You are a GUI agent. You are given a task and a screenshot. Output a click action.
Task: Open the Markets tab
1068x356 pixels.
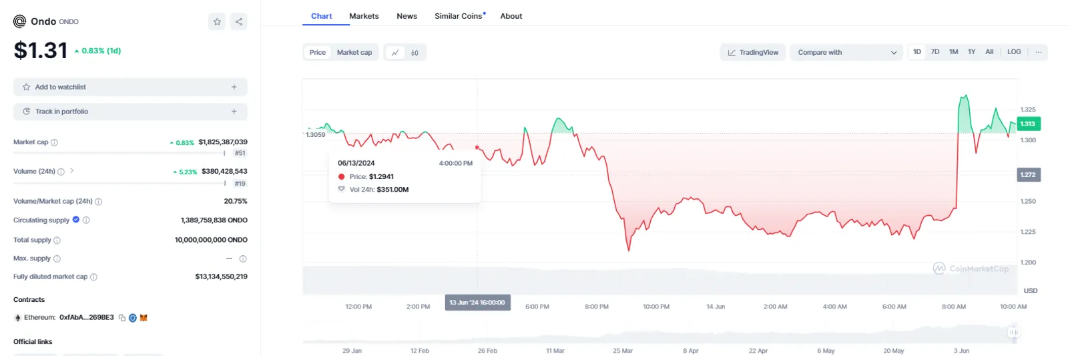(364, 16)
